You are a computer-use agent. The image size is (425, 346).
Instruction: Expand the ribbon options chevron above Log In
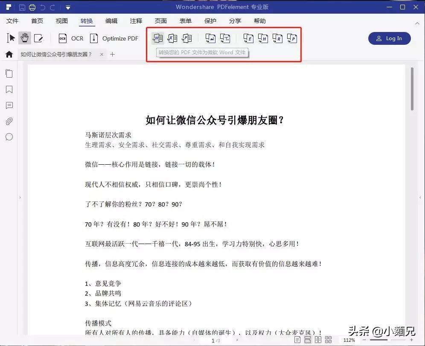click(417, 23)
